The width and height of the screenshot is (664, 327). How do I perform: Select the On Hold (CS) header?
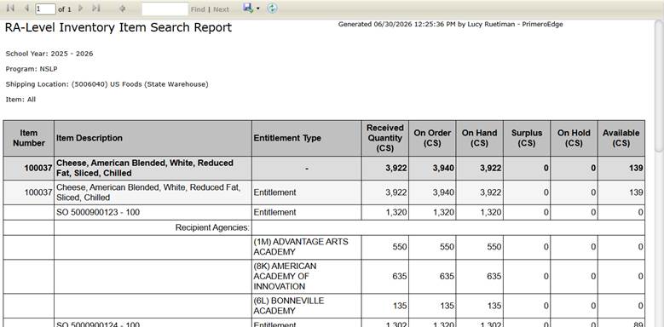coord(574,138)
